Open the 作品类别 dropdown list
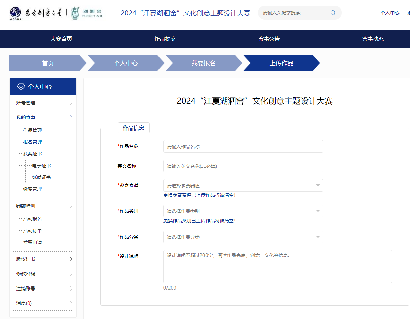This screenshot has height=319, width=410. [x=243, y=211]
